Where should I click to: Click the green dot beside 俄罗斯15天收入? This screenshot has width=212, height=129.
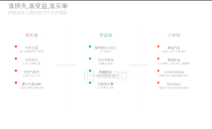click(90, 46)
